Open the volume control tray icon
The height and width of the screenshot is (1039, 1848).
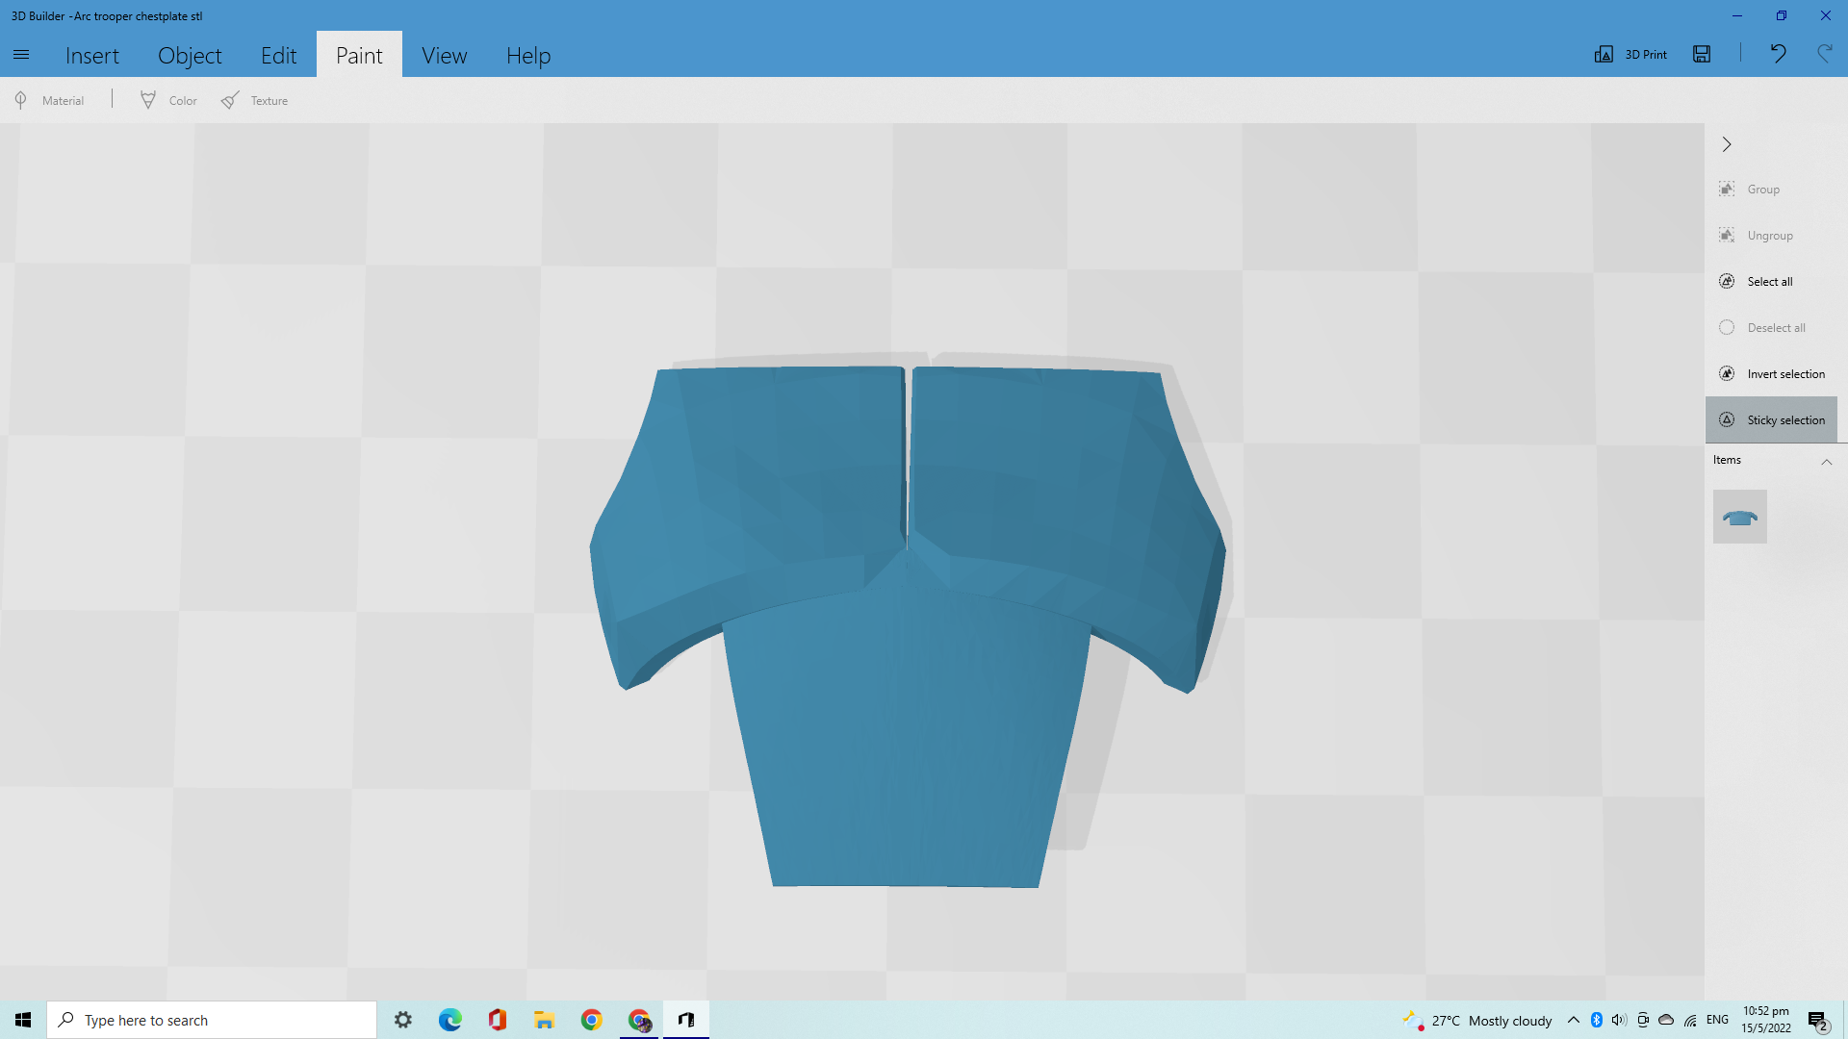pyautogui.click(x=1619, y=1020)
